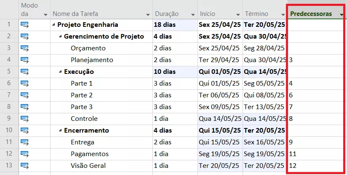Select the Predecessoras cell for Parte 2
Screen dimensions: 347x175
click(x=316, y=95)
